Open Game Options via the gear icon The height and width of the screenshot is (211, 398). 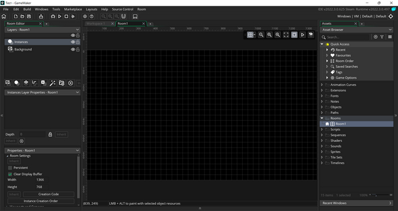(85, 16)
